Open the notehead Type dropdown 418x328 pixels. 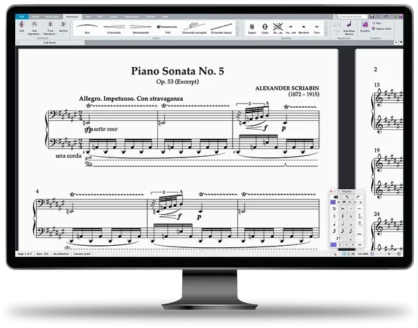coord(337,28)
